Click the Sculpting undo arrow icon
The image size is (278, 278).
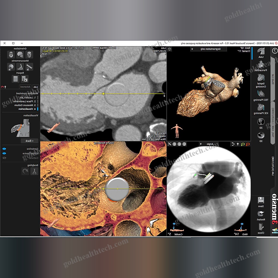[25, 171]
